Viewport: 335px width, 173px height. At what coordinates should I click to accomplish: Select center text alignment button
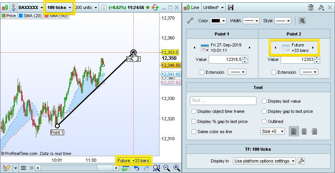pyautogui.click(x=304, y=132)
